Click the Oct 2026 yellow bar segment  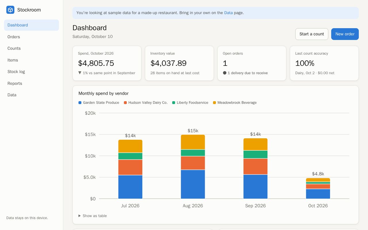[x=318, y=180]
